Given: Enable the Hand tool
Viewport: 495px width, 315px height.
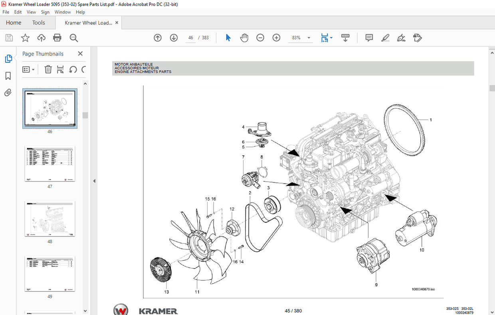Looking at the screenshot, I should (x=244, y=38).
